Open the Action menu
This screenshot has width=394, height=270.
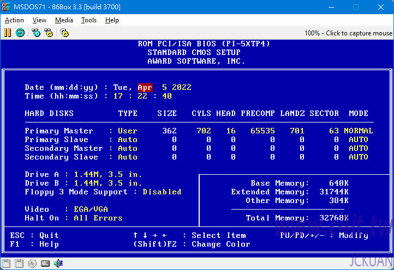pyautogui.click(x=14, y=20)
